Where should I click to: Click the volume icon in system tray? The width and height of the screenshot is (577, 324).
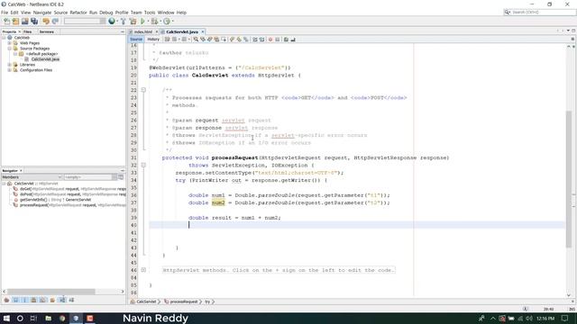click(529, 318)
